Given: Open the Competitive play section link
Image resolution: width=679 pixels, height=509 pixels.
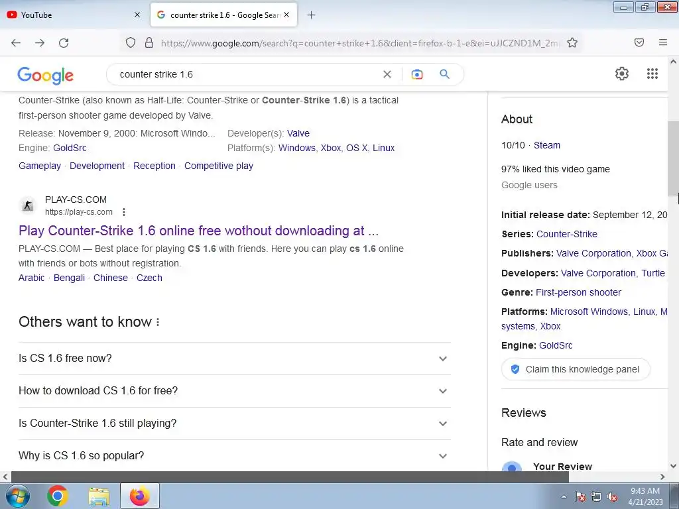Looking at the screenshot, I should click(x=219, y=166).
